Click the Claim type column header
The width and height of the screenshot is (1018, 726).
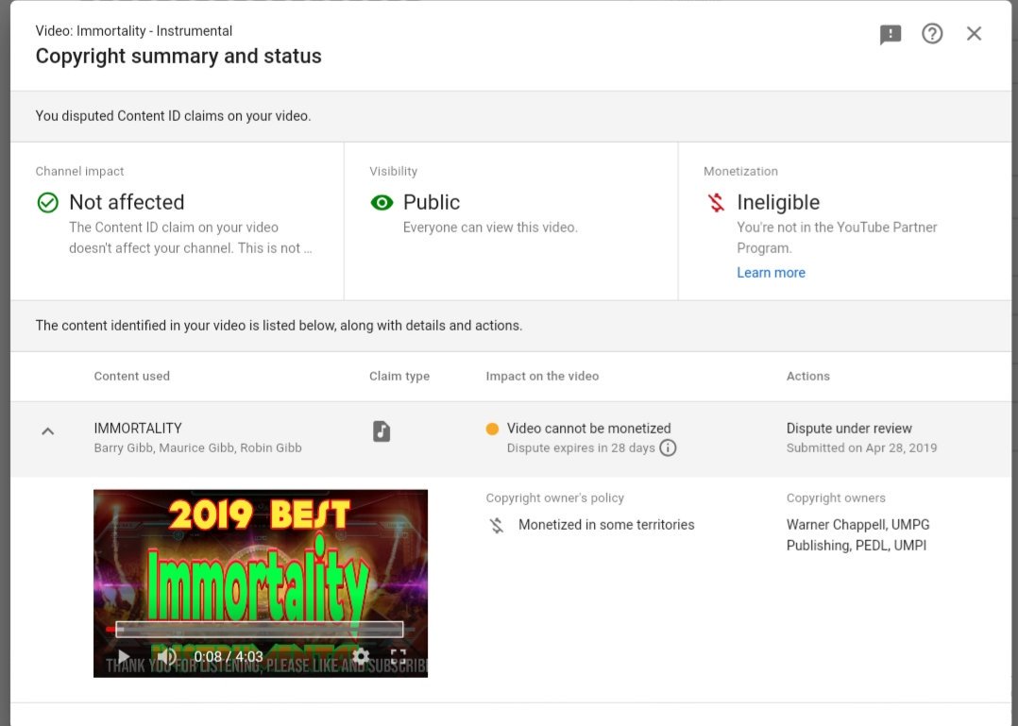(x=399, y=377)
